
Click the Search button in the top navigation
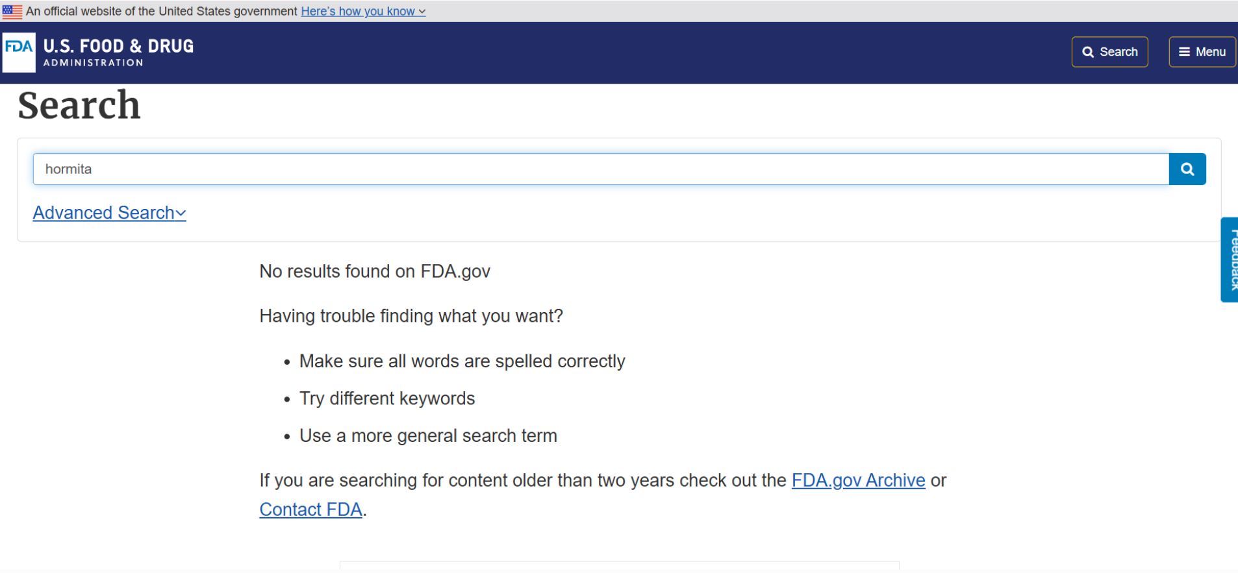point(1109,51)
